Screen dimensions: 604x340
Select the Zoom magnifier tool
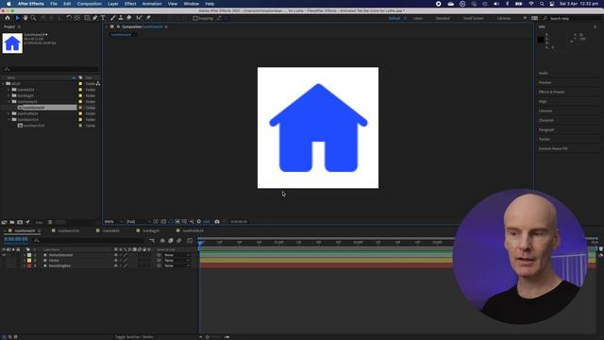[34, 18]
